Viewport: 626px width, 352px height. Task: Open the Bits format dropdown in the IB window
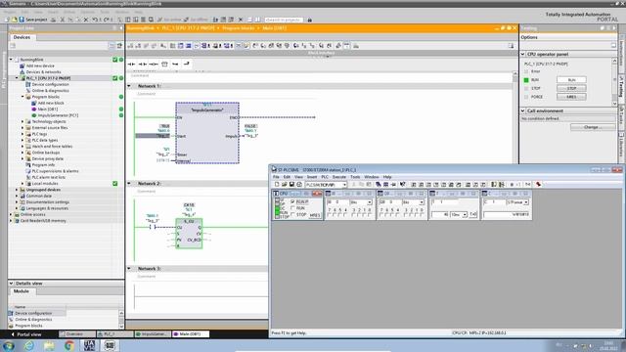tap(370, 202)
